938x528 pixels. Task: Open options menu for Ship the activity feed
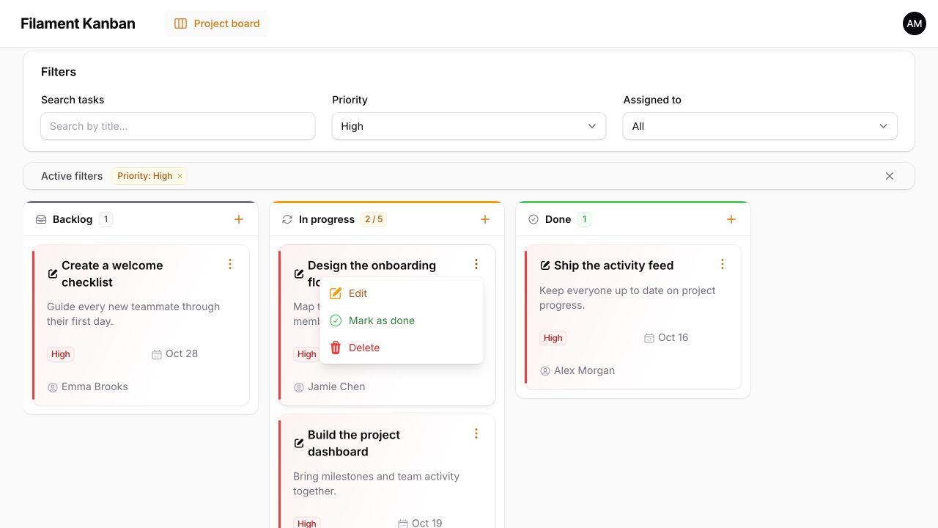(x=723, y=264)
